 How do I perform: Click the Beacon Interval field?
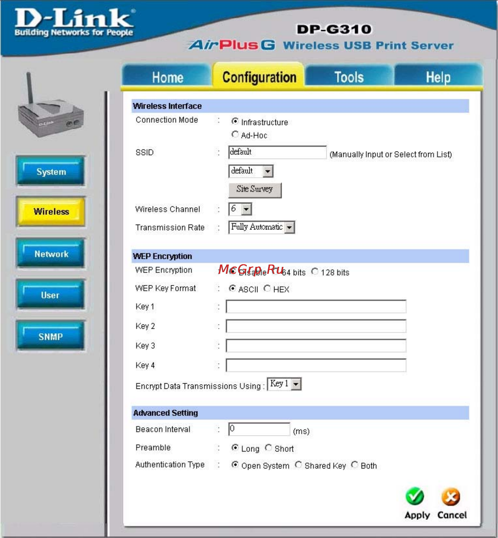[259, 429]
